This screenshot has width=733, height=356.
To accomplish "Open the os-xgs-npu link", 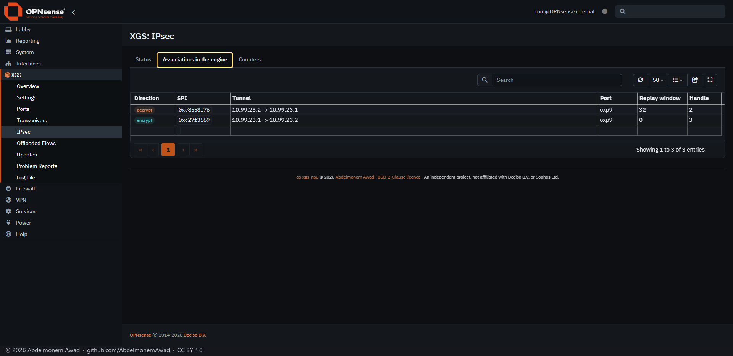I will pos(307,177).
